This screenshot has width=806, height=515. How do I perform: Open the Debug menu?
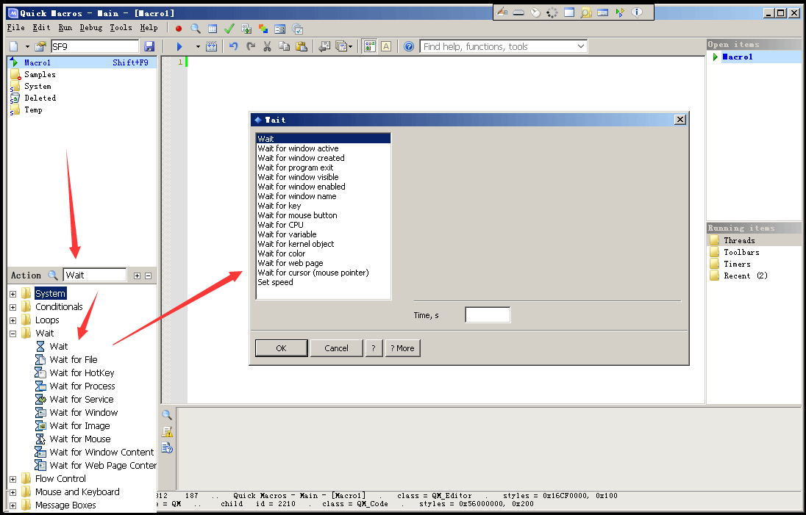[91, 28]
